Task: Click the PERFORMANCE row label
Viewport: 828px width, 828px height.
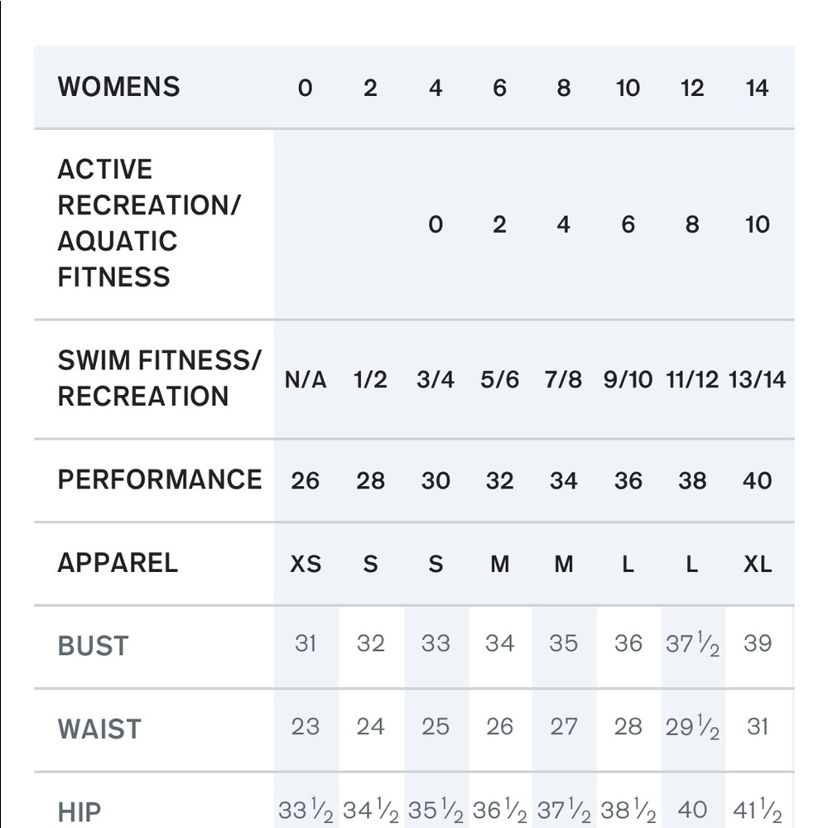Action: [160, 479]
